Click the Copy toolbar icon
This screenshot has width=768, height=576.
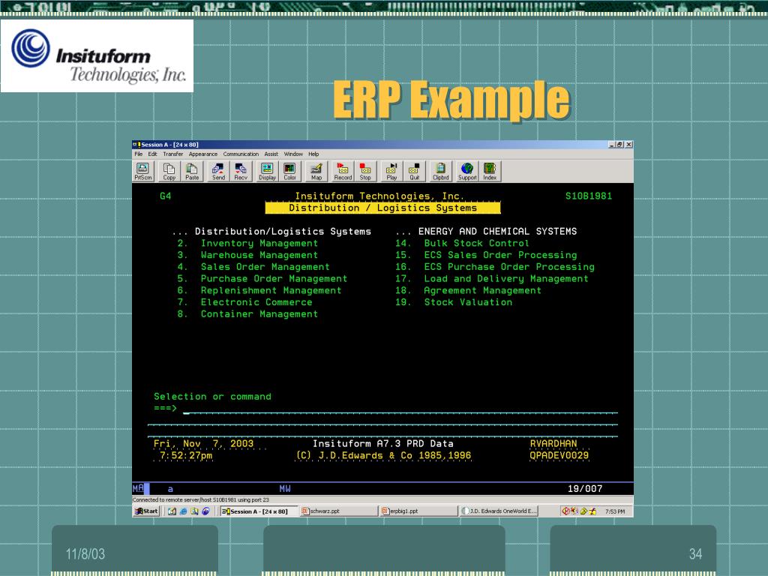point(169,172)
